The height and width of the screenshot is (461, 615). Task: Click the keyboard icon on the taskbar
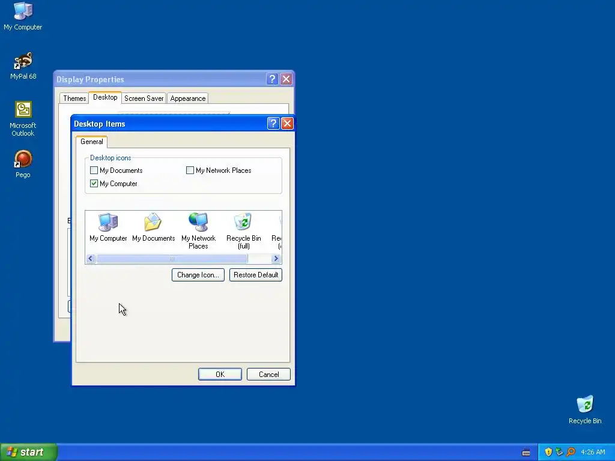(x=526, y=453)
